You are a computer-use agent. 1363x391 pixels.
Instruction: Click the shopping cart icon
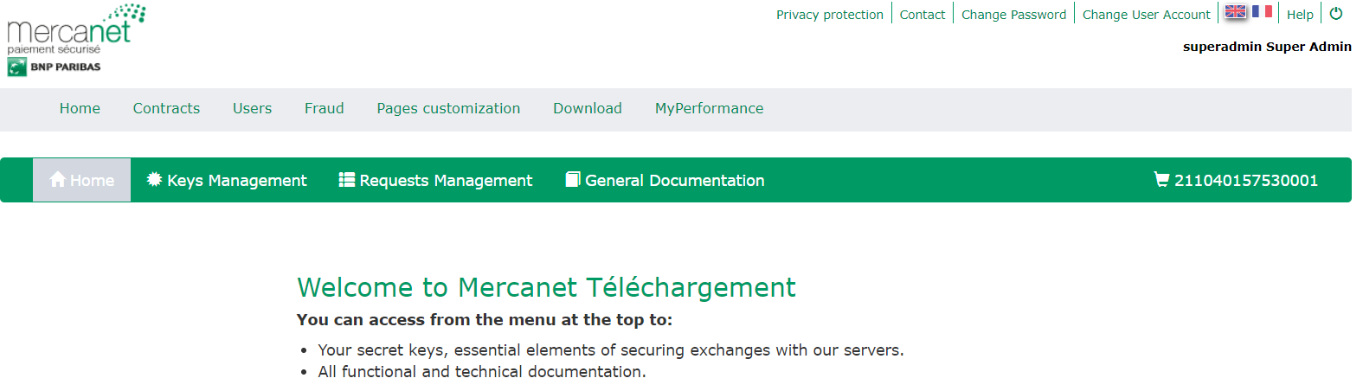[1161, 180]
